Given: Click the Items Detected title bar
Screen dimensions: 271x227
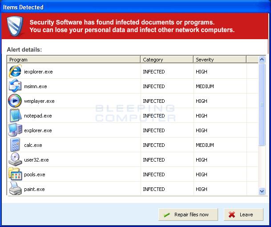Looking at the screenshot, I should pyautogui.click(x=135, y=7).
